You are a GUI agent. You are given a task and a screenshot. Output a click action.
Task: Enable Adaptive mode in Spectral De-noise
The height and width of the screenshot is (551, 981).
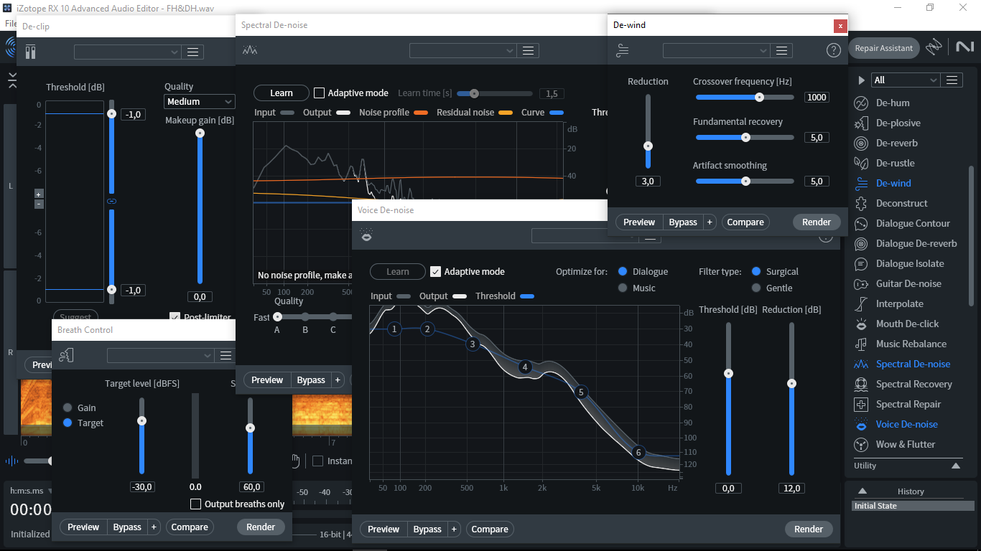(320, 93)
